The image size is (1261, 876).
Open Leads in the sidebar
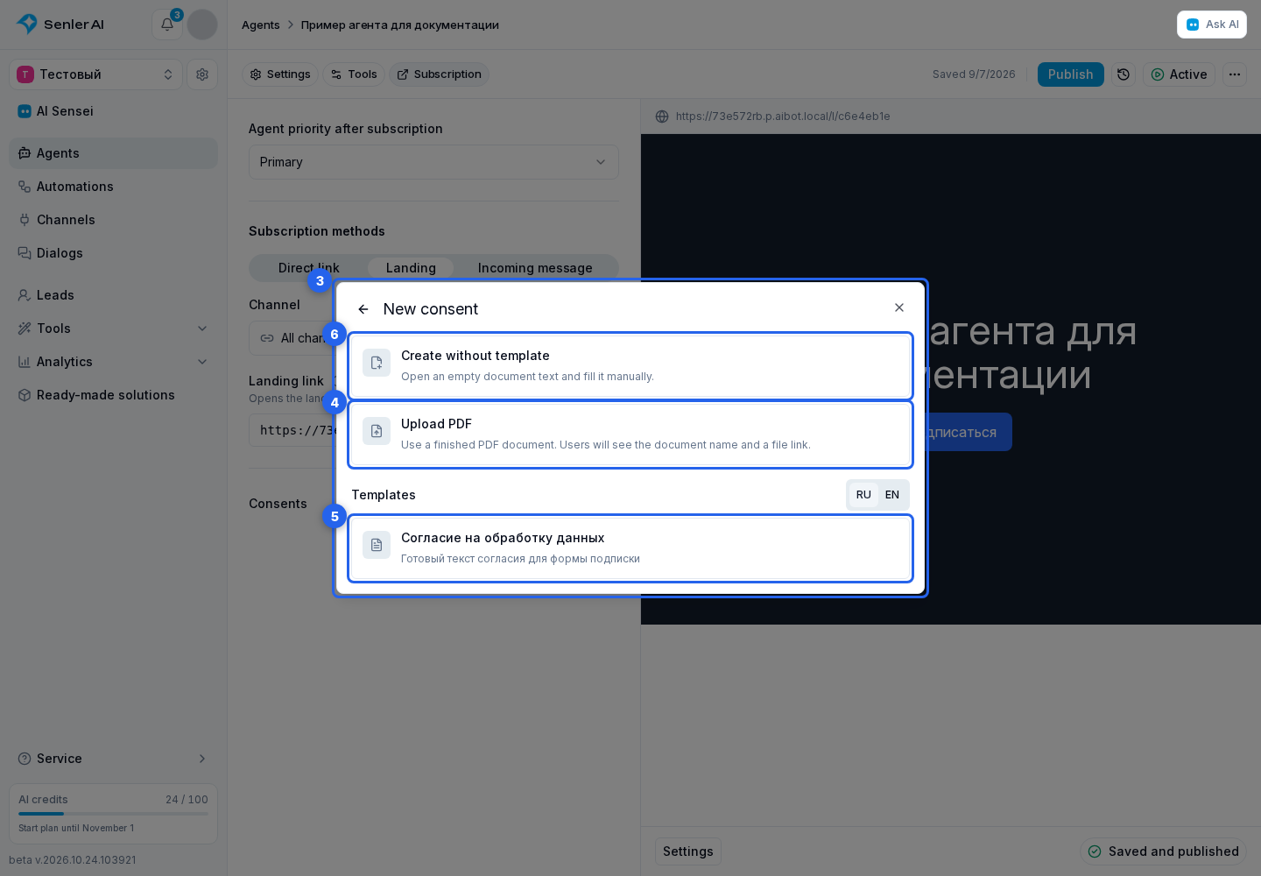coord(114,295)
